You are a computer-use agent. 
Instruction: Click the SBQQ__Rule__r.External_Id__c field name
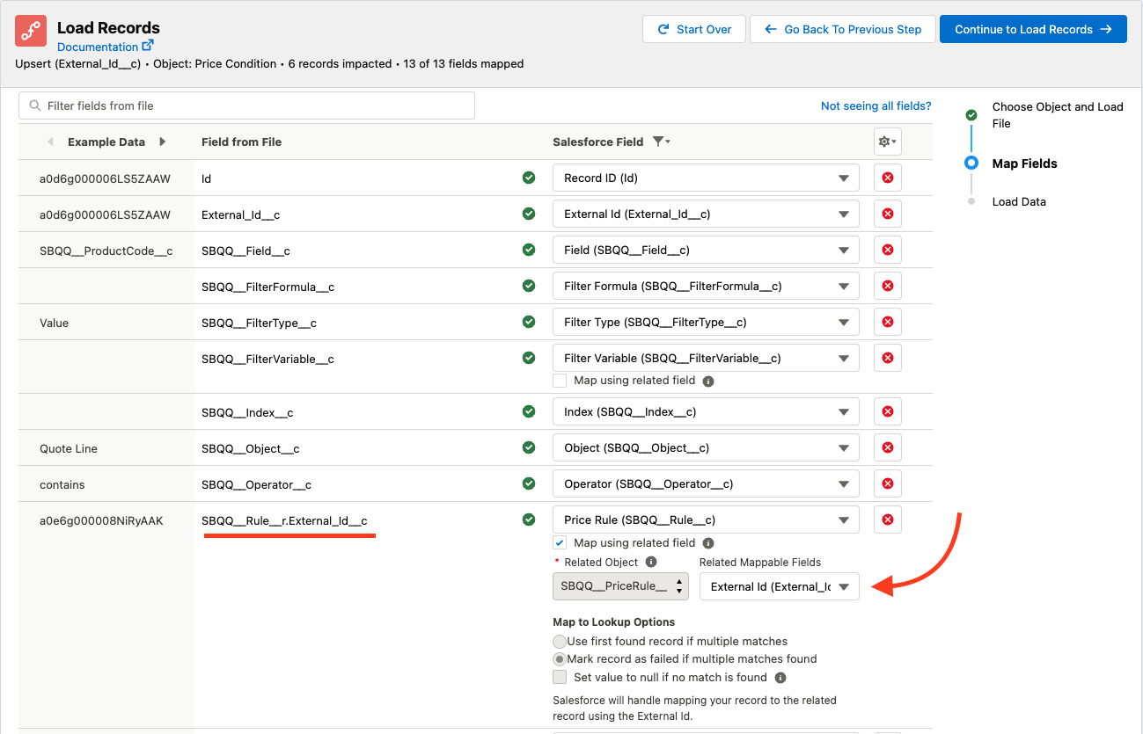[x=284, y=520]
